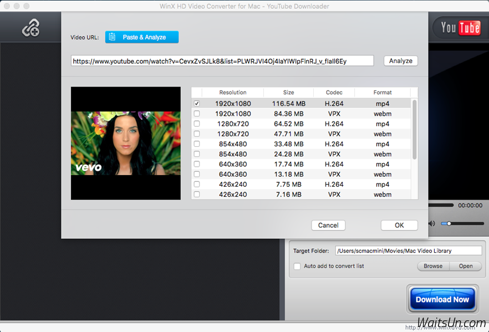Click the Analyze button
489x332 pixels.
click(x=400, y=60)
